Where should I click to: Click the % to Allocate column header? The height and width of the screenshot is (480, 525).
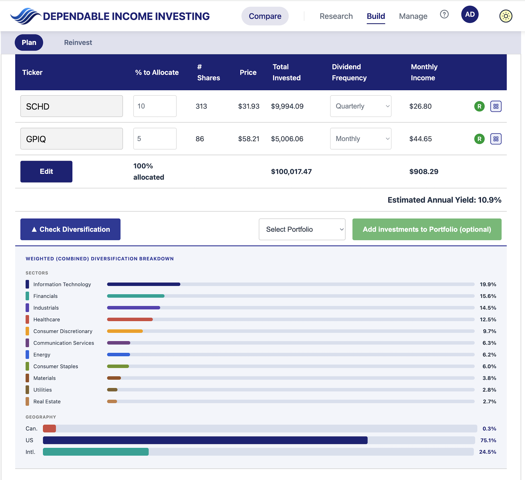click(x=157, y=72)
